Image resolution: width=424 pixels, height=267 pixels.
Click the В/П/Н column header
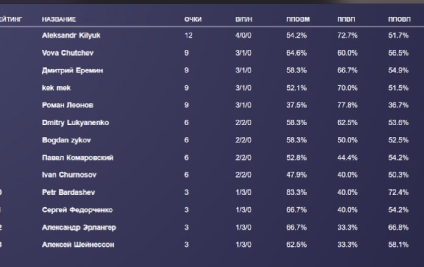(244, 19)
